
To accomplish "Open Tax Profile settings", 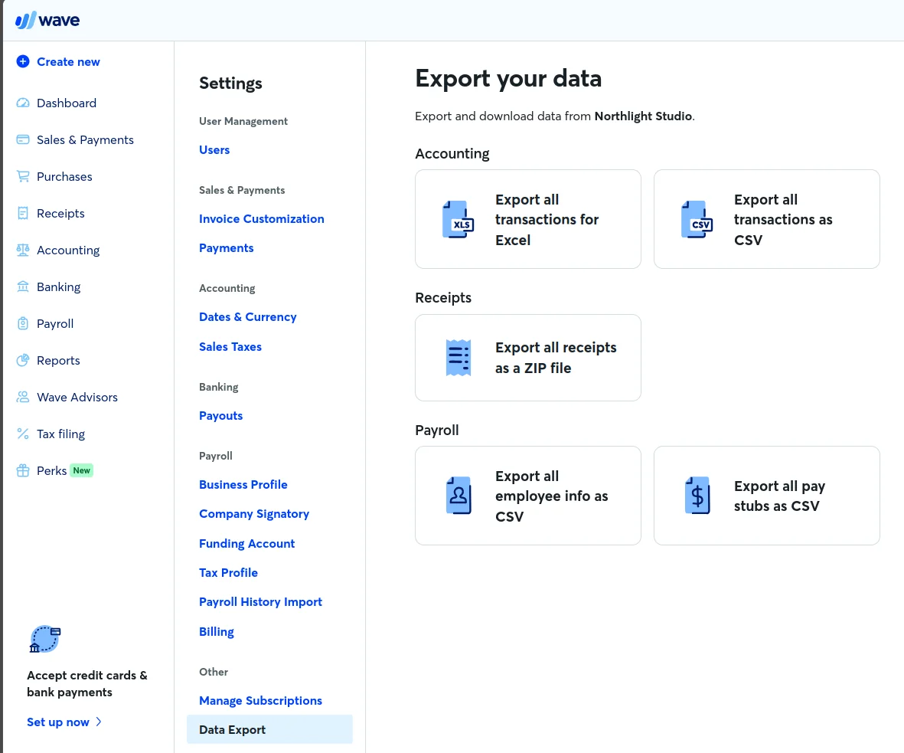I will 228,572.
